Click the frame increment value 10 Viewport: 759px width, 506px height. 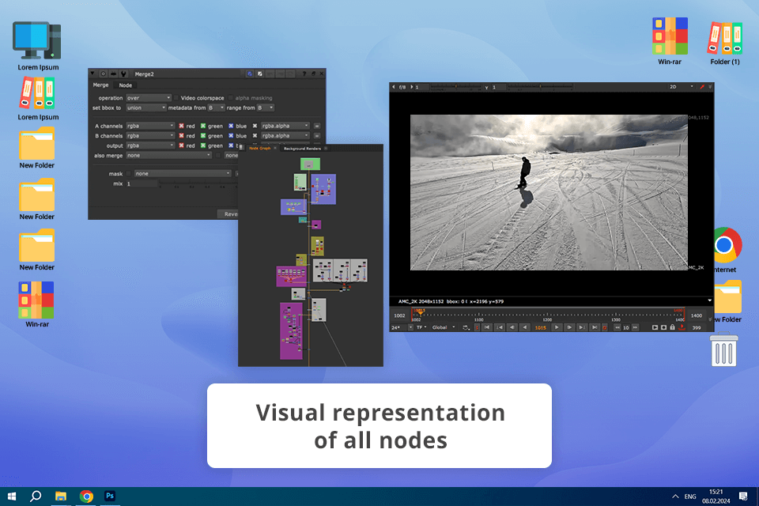626,328
